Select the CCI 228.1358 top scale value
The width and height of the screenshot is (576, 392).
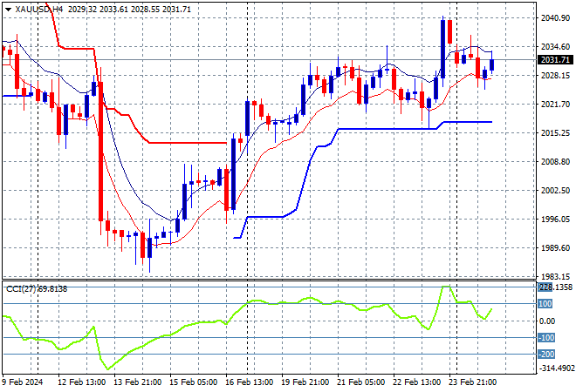(555, 287)
